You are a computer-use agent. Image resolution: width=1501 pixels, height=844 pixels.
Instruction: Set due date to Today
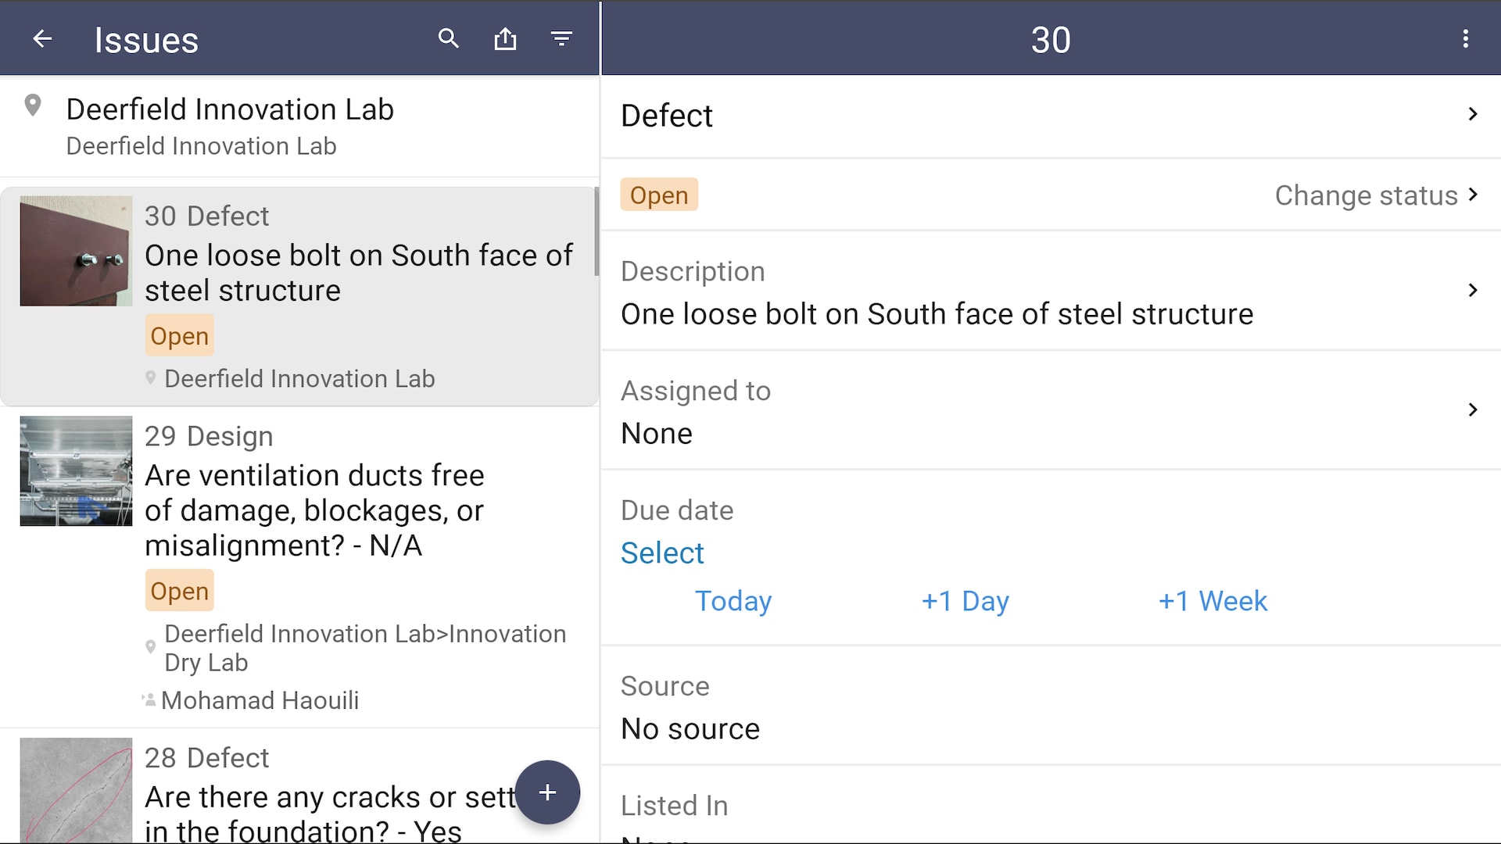coord(733,601)
